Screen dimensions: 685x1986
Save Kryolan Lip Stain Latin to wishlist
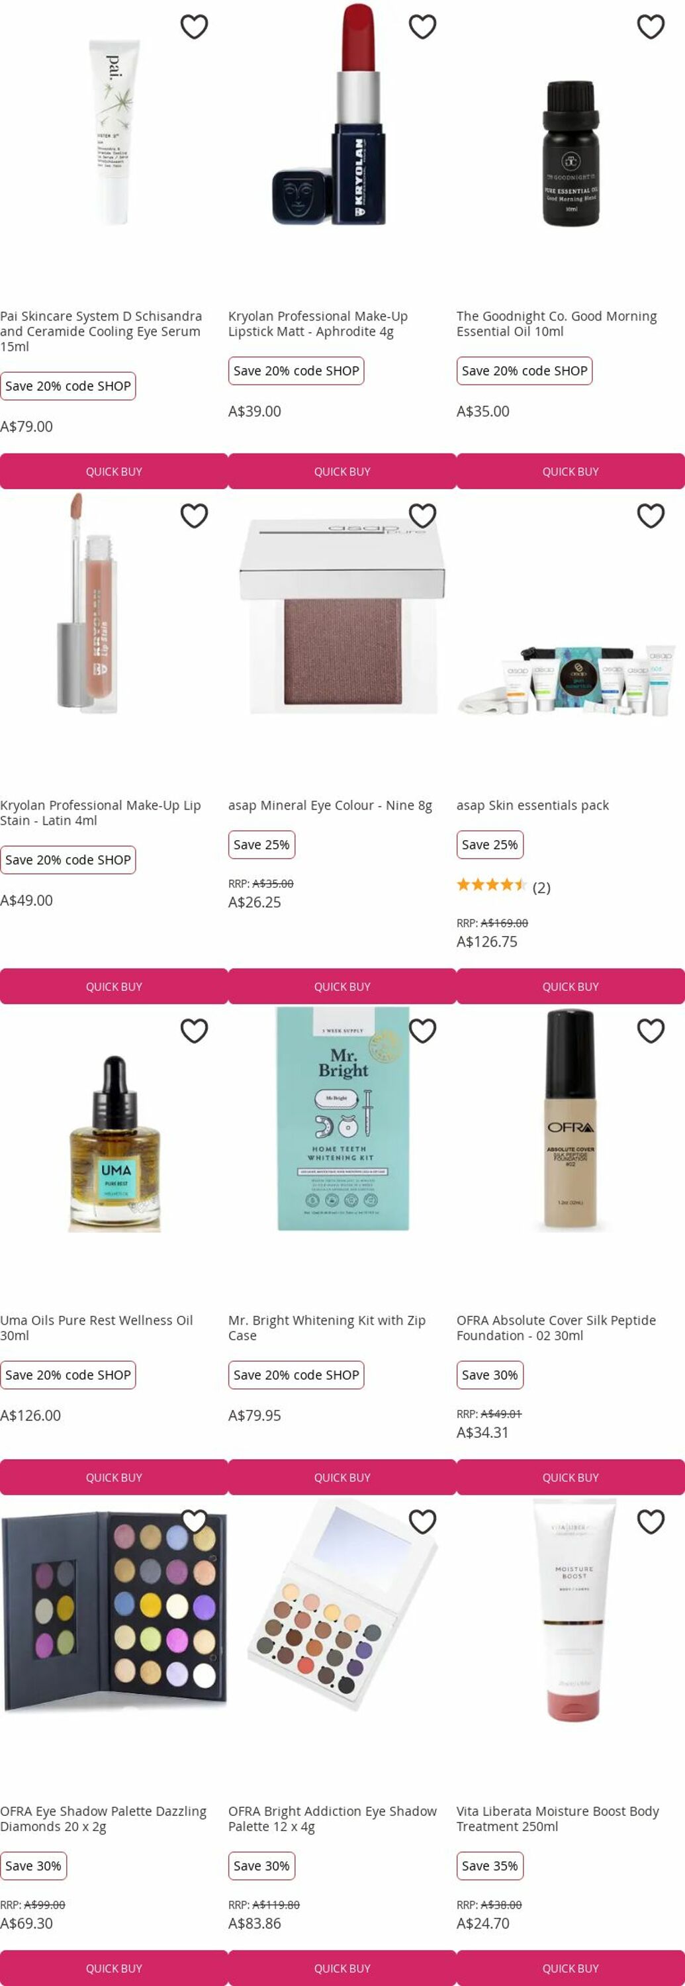194,516
